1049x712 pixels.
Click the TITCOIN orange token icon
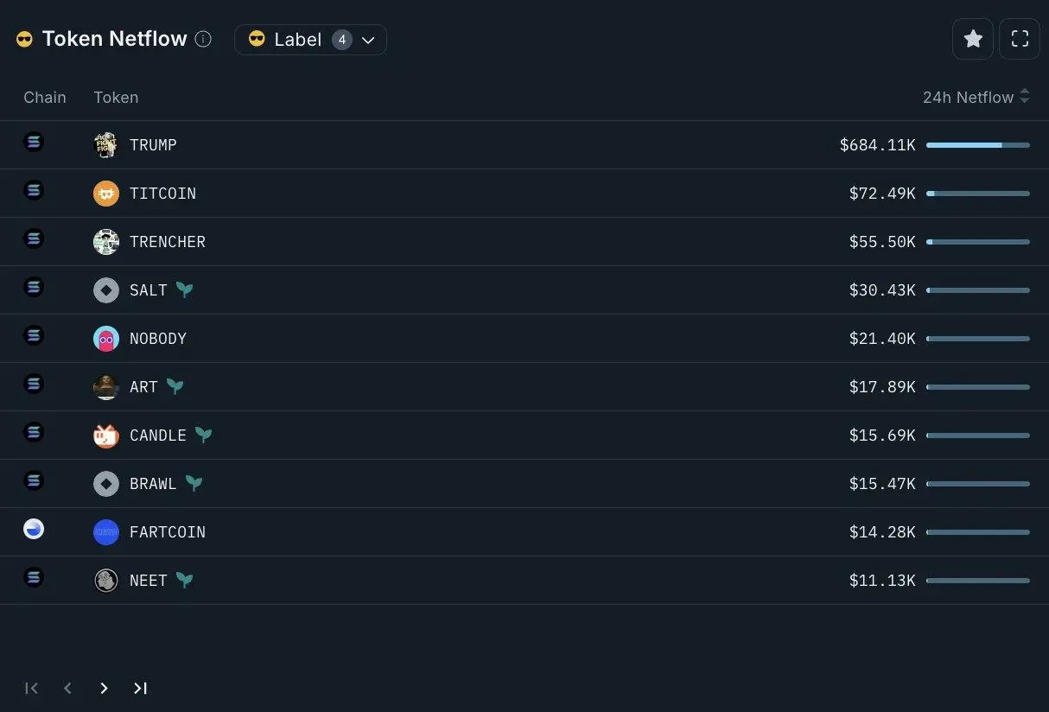(105, 194)
